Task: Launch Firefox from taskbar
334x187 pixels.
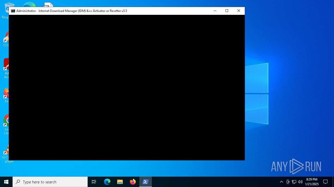Action: tap(133, 182)
